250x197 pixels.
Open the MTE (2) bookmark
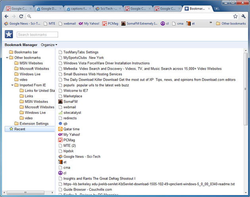tap(67, 146)
